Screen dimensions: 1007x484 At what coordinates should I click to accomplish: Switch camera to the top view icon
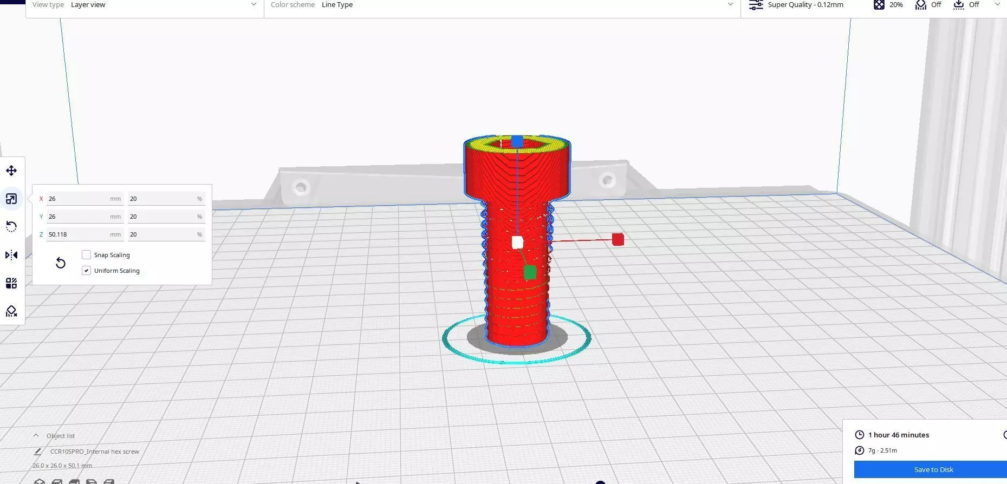74,481
